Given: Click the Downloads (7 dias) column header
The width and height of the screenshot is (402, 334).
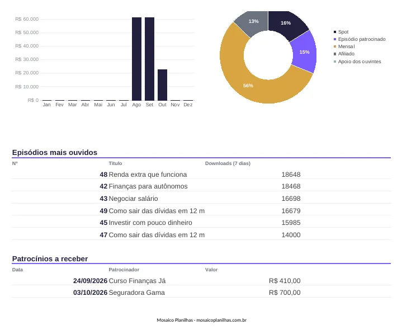Looking at the screenshot, I should click(x=228, y=163).
